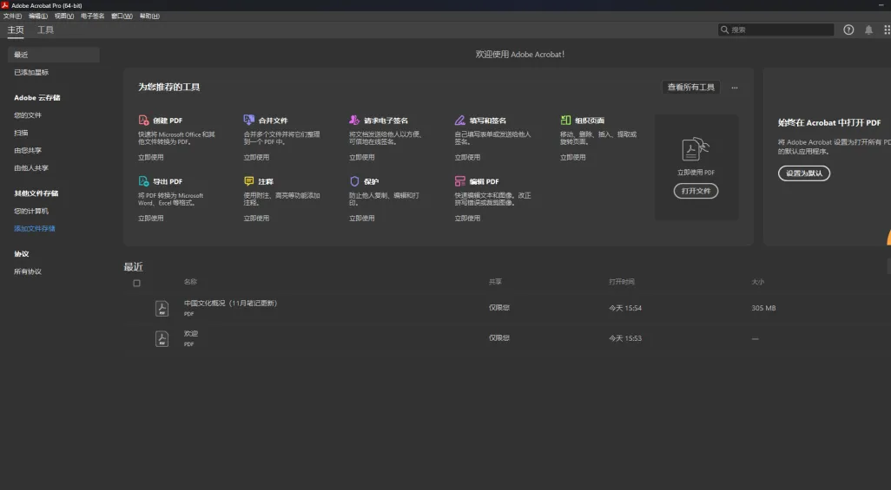Click the Adobe Acrobat logo in title bar
Image resolution: width=891 pixels, height=490 pixels.
(x=5, y=5)
